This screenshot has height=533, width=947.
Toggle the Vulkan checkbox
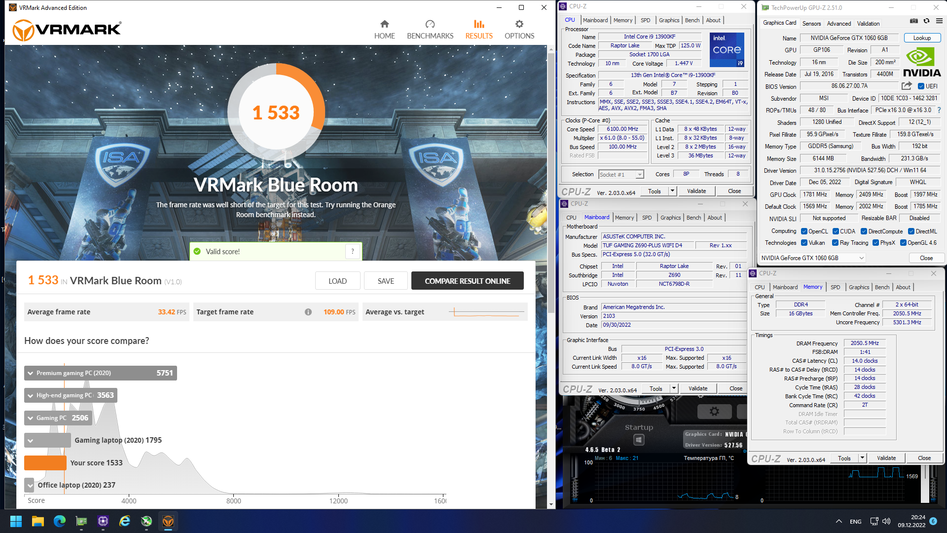(804, 243)
